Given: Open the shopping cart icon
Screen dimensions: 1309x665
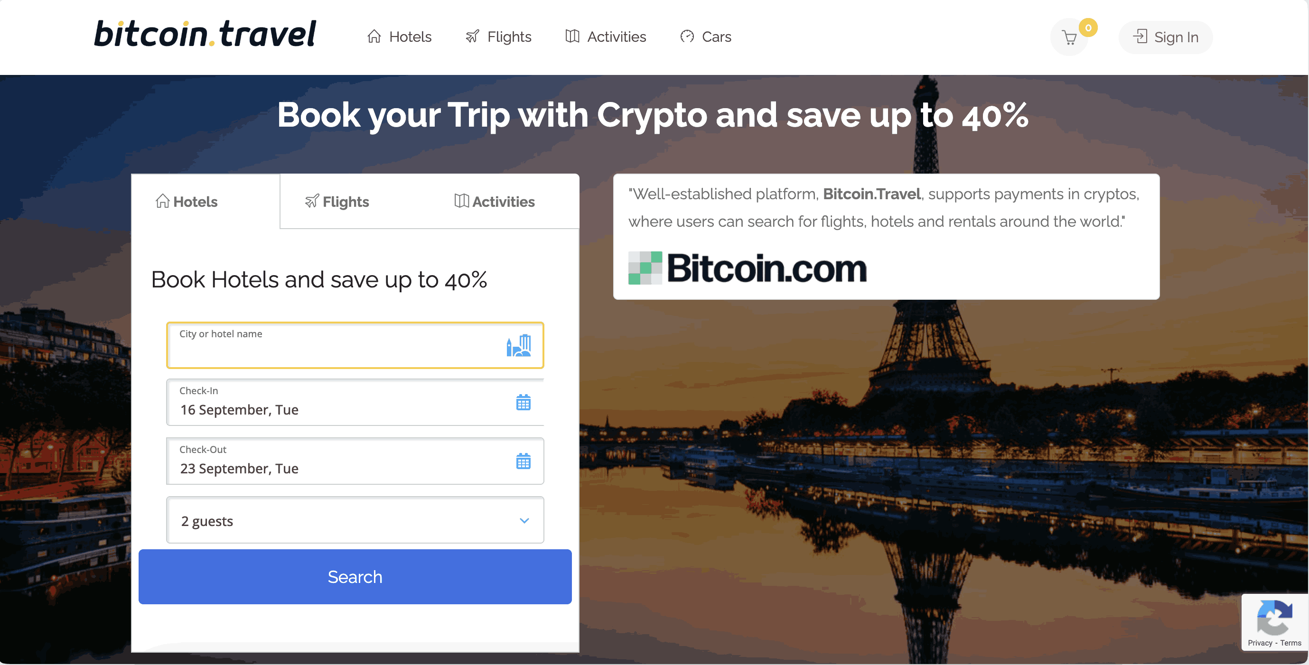Looking at the screenshot, I should coord(1069,37).
